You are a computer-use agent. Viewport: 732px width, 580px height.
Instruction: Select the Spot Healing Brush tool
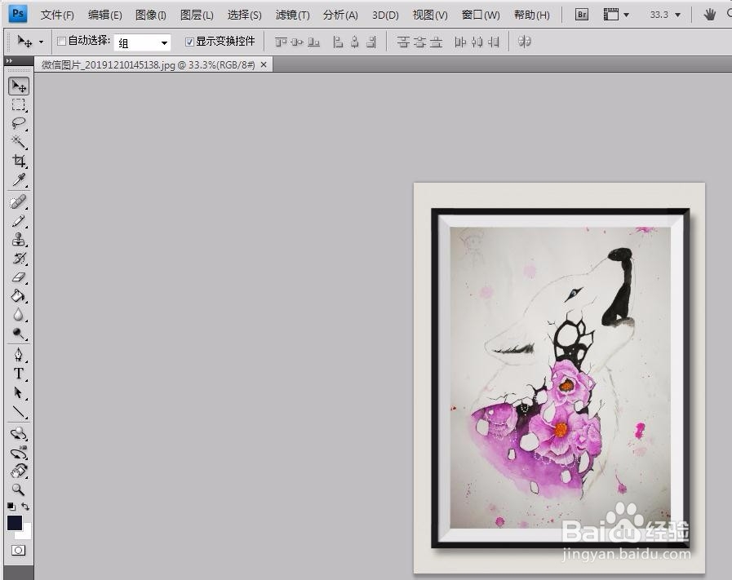click(x=18, y=202)
